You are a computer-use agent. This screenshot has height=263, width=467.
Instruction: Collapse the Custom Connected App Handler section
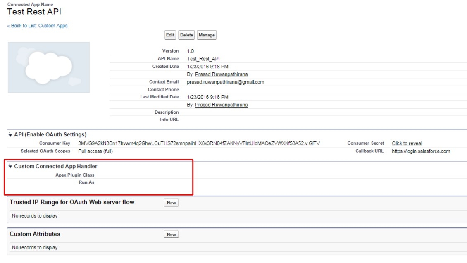10,167
